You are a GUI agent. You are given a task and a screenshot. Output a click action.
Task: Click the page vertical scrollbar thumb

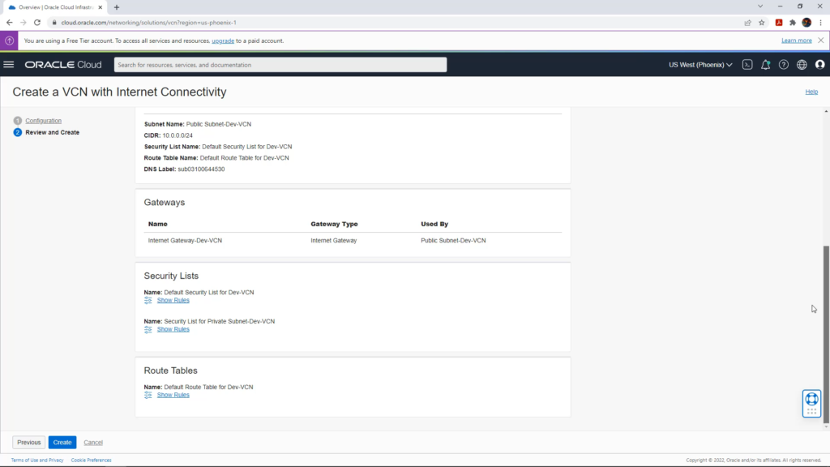pos(826,335)
